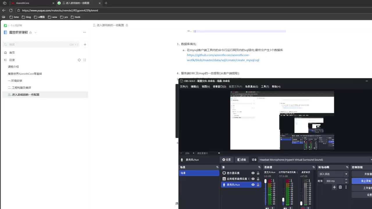This screenshot has height=209, width=372.
Task: Go back in the browser
Action: 4,10
